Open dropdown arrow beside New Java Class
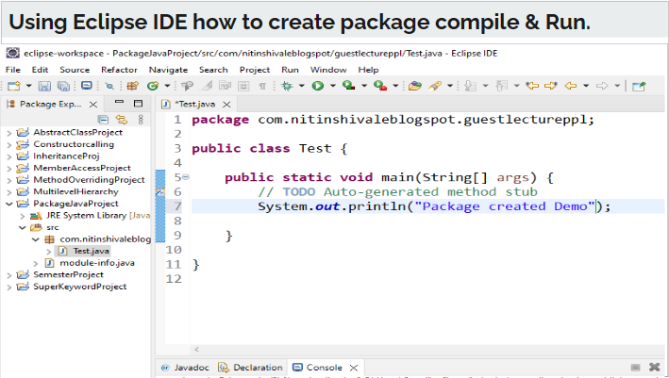Viewport: 669px width, 378px height. pos(167,86)
